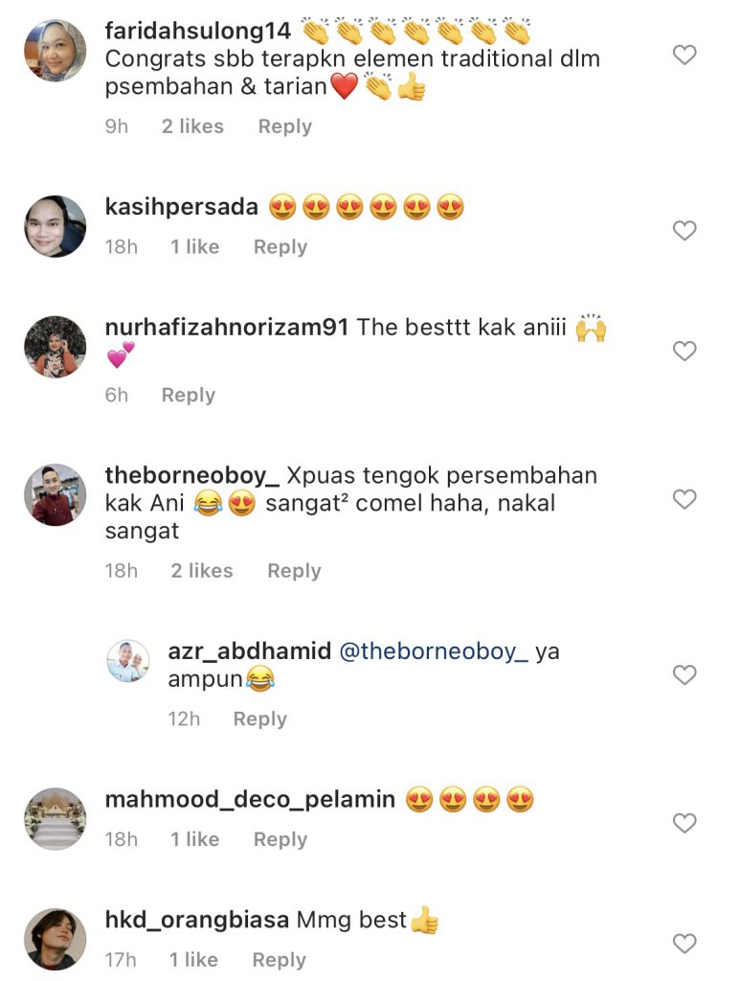The height and width of the screenshot is (981, 740).
Task: View 2 likes on theborneoboy_'s comment
Action: 202,571
